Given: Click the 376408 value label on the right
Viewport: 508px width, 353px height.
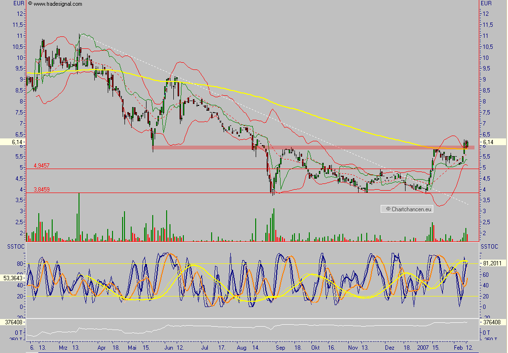Looking at the screenshot, I should point(492,322).
